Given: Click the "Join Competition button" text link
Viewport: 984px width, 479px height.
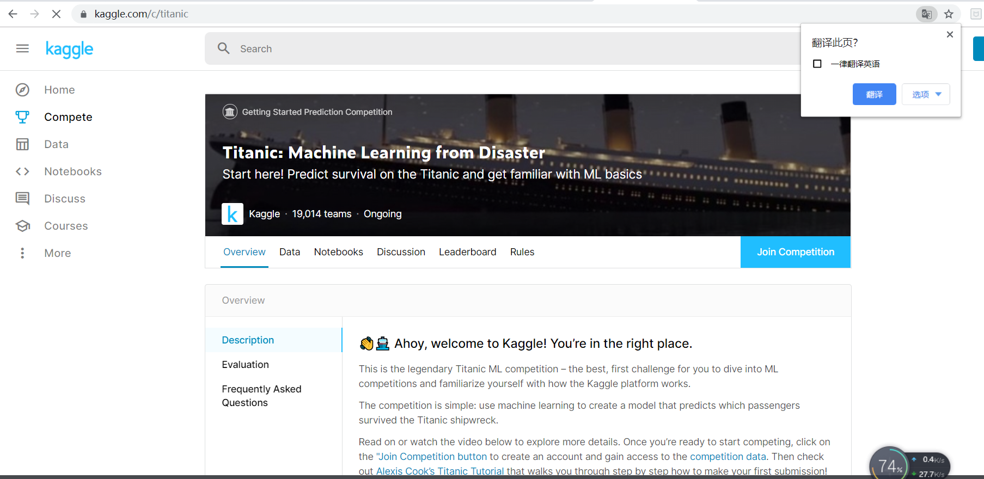Looking at the screenshot, I should 431,457.
